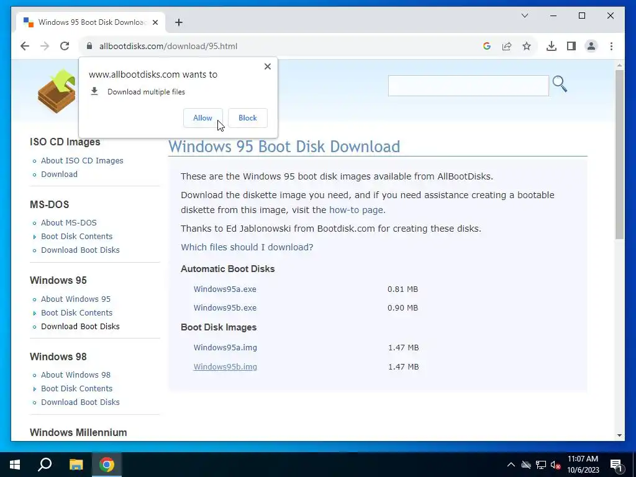Open About Windows 95 link
The image size is (636, 477).
coord(75,299)
